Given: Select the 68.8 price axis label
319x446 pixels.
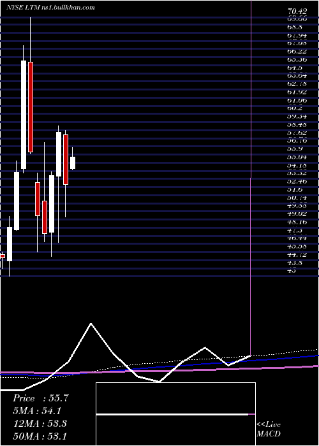Looking at the screenshot, I should coord(295,27).
